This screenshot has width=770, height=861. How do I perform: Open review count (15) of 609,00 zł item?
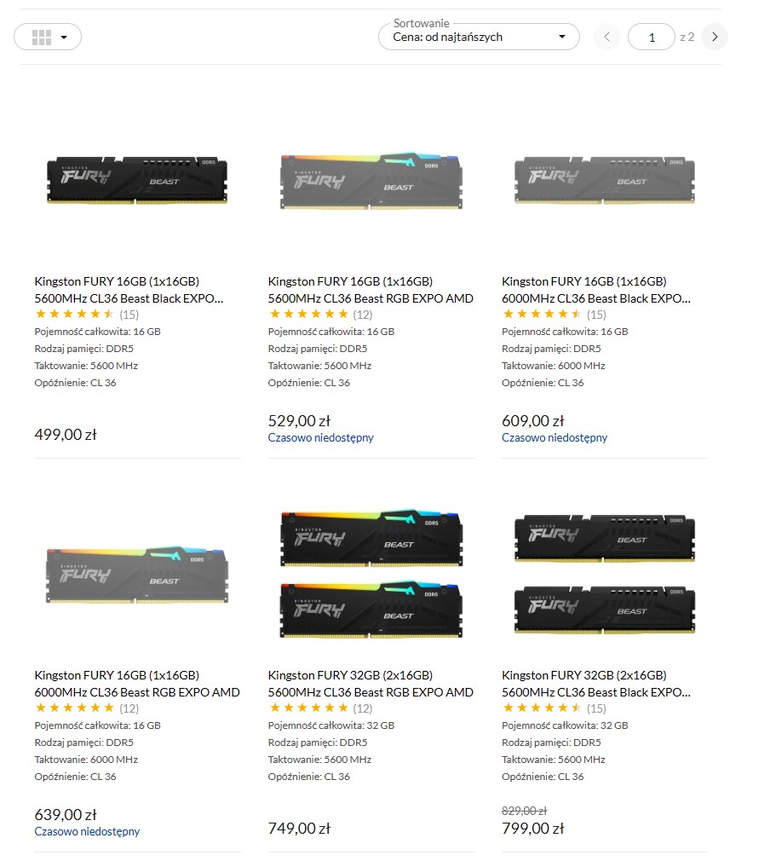[596, 315]
